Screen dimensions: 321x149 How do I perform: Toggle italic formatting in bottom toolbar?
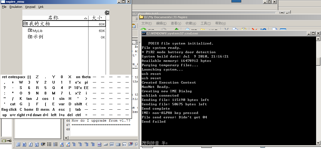coord(30,144)
